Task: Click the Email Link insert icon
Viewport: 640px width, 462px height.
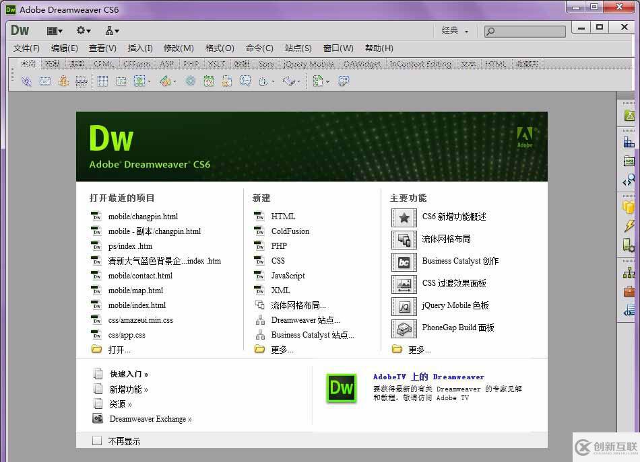Action: pos(45,81)
